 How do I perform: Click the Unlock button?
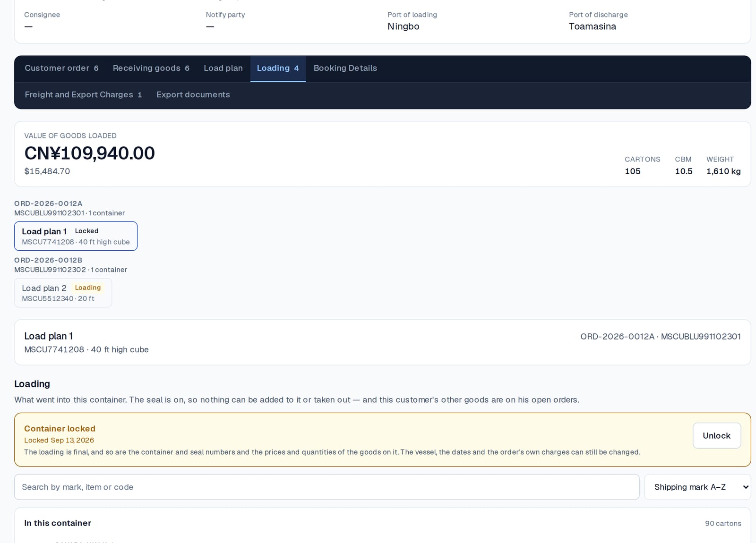[716, 435]
